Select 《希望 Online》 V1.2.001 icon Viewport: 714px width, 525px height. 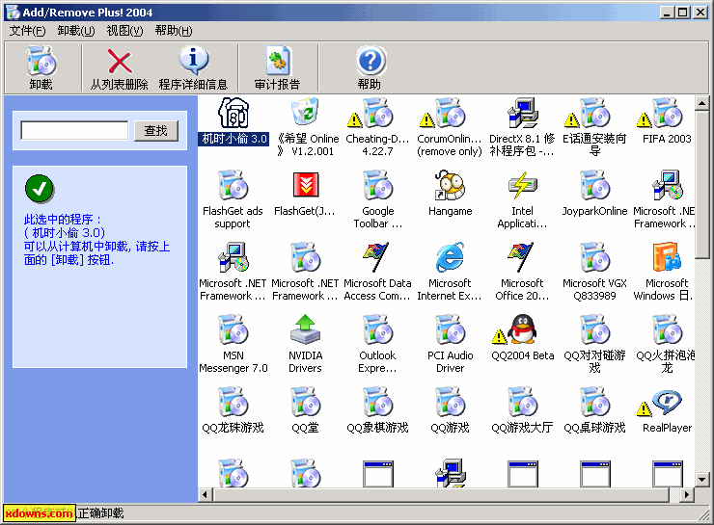(306, 112)
